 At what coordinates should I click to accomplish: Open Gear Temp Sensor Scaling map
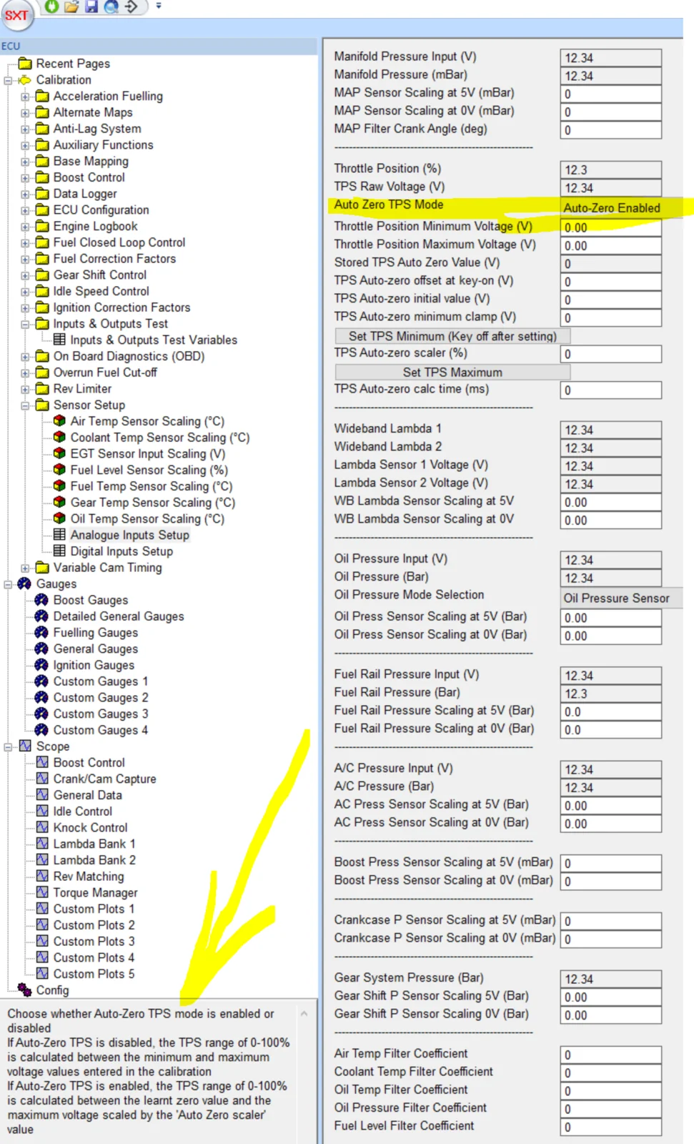click(x=153, y=503)
